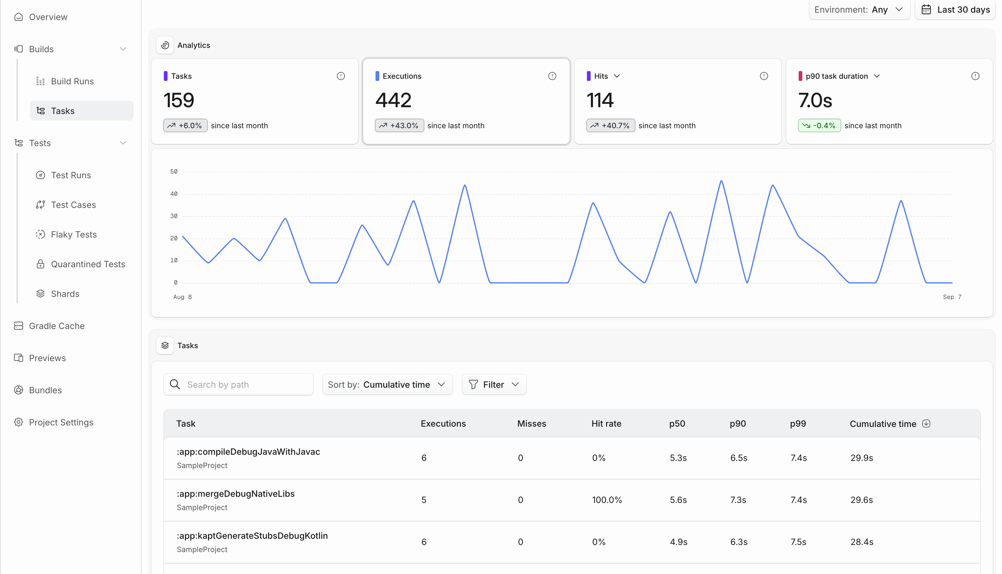
Task: Click the info icon on Executions card
Action: click(x=553, y=76)
